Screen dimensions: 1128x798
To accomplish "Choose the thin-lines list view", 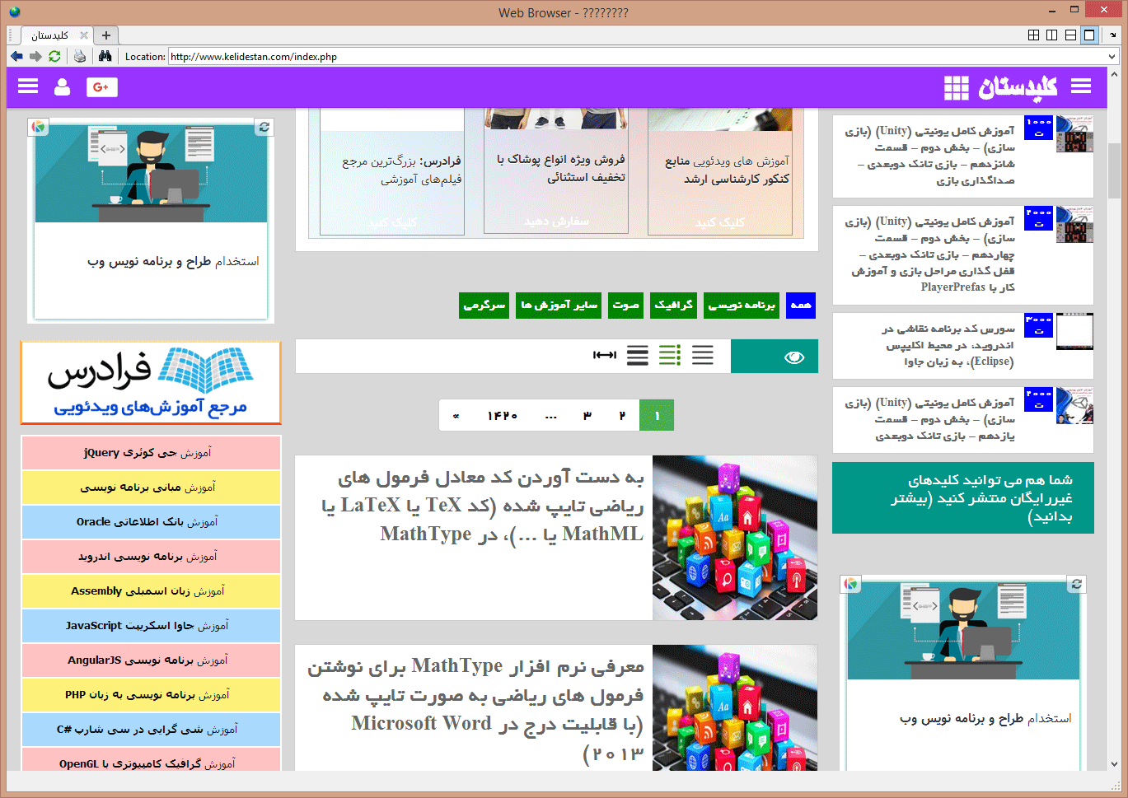I will click(x=703, y=356).
